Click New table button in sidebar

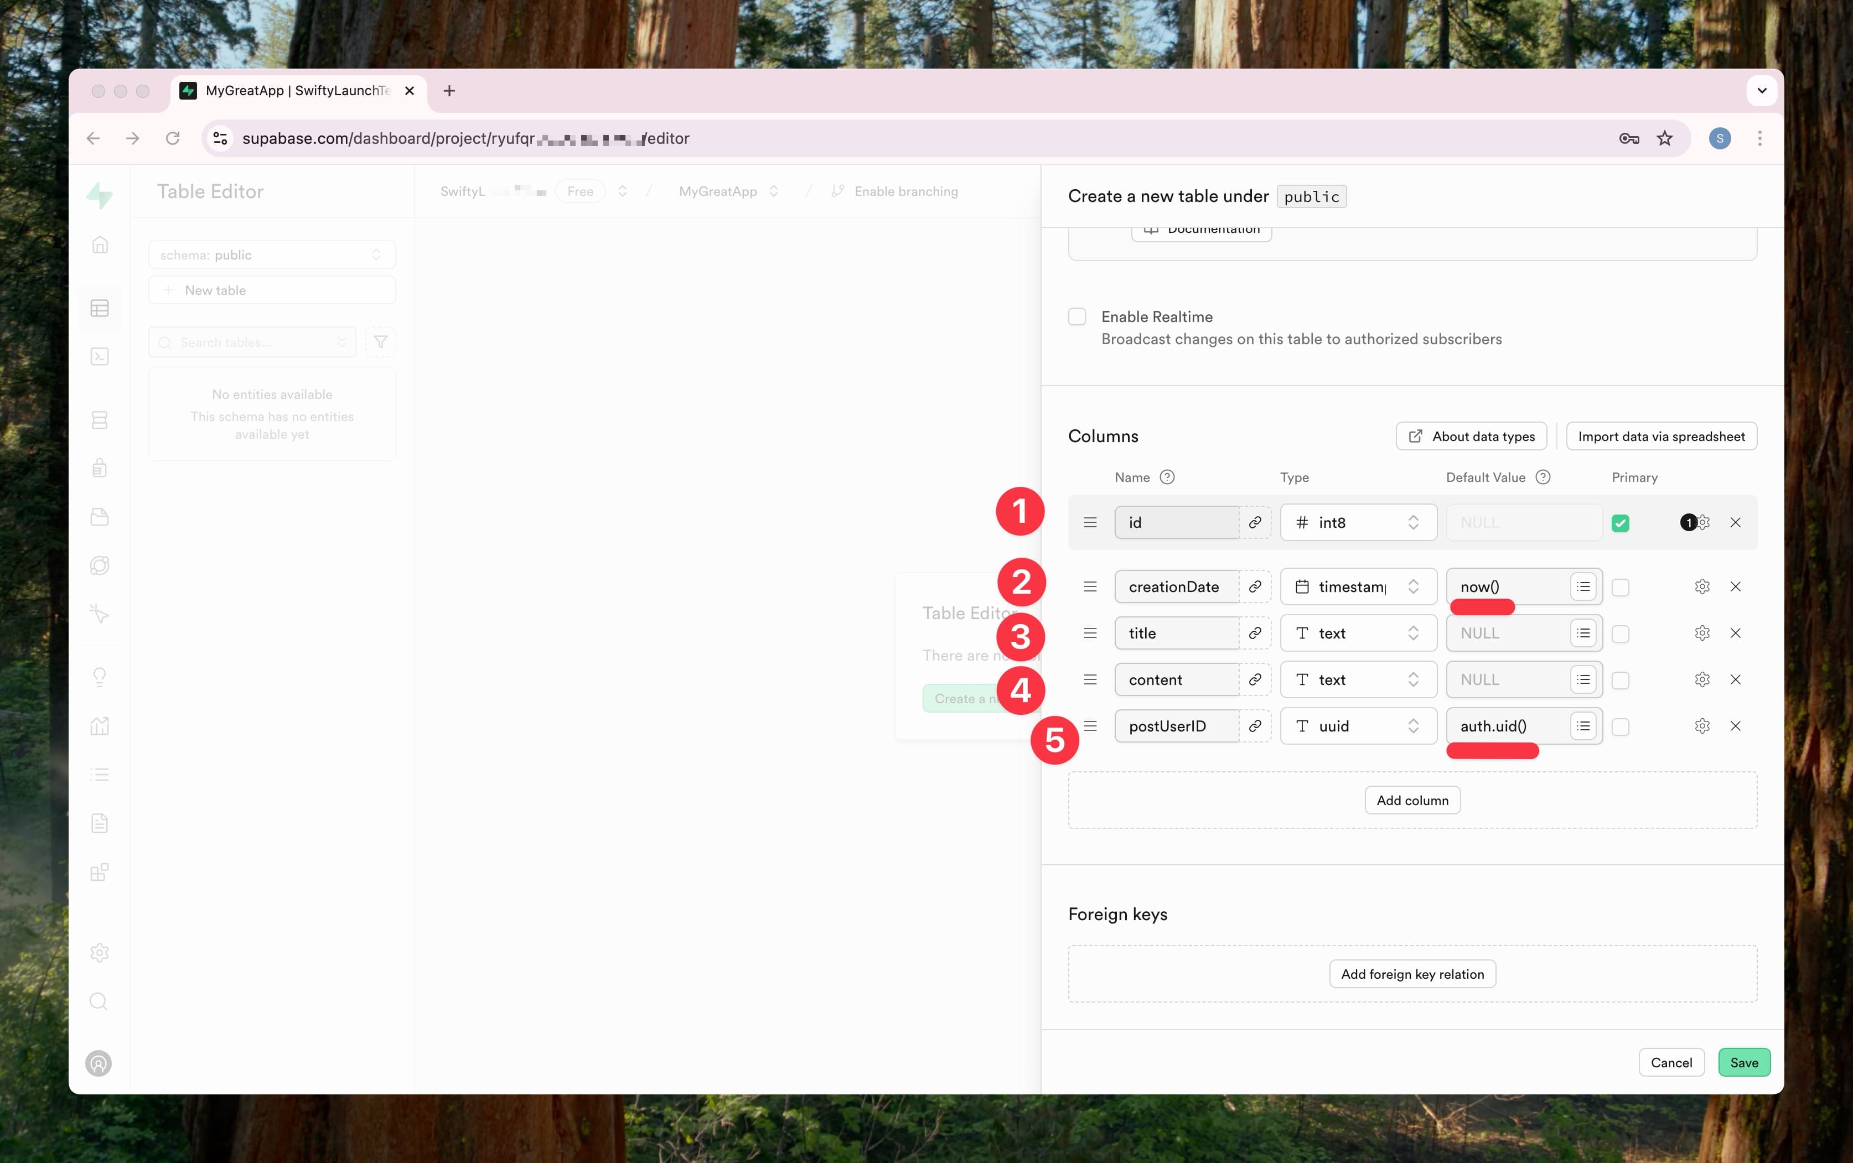click(272, 290)
